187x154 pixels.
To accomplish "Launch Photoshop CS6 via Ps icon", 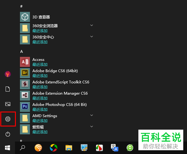I will coord(25,107).
